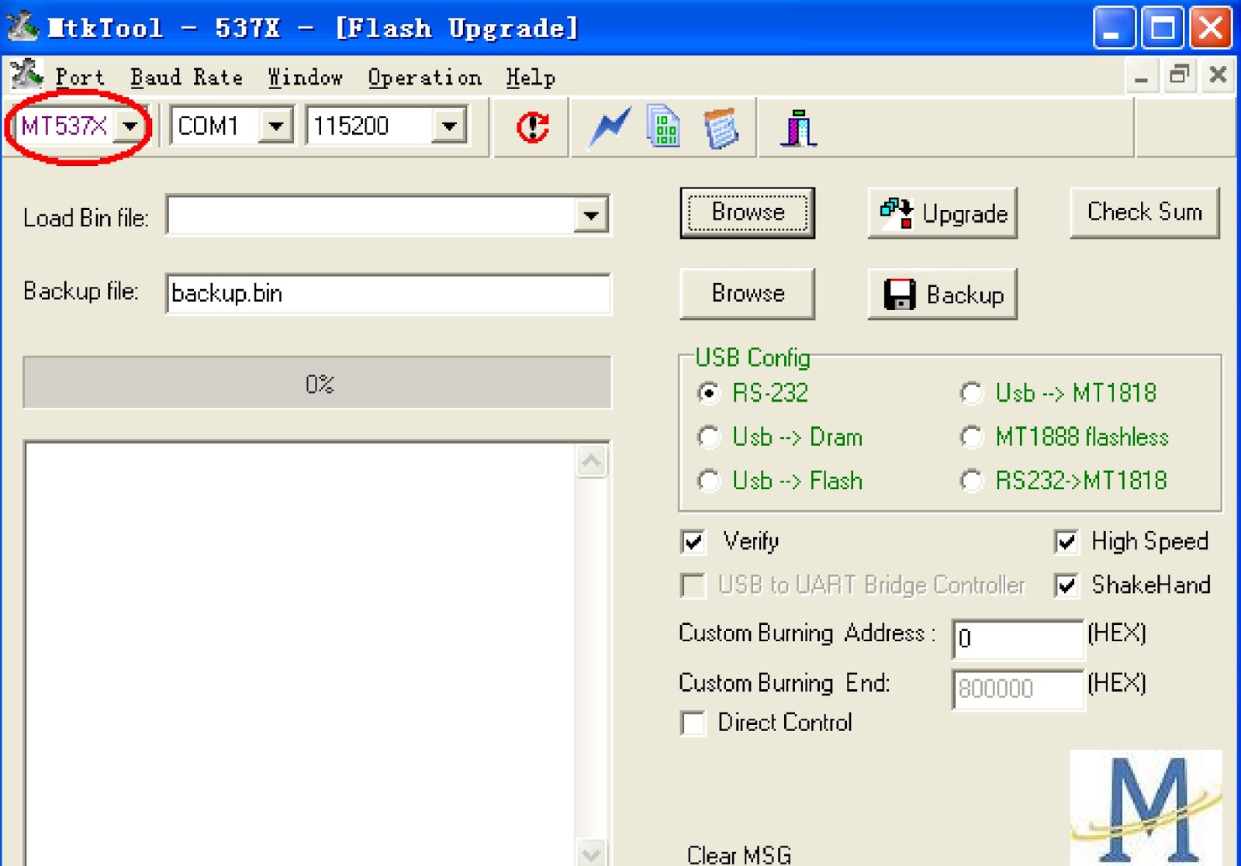Open the Operation menu

[x=424, y=77]
